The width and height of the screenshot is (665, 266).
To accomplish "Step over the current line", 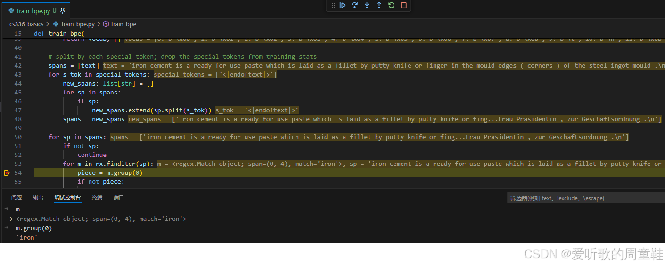I will click(355, 5).
